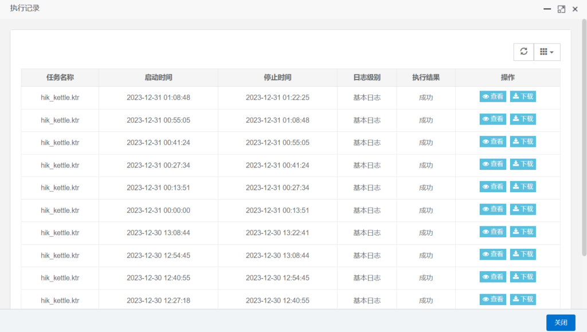The height and width of the screenshot is (332, 587).
Task: View log for 01:08:48 execution
Action: (492, 96)
